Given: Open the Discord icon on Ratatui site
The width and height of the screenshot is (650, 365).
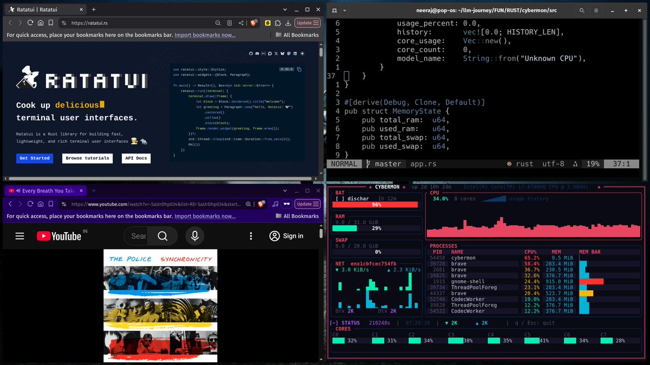Looking at the screenshot, I should tap(257, 54).
